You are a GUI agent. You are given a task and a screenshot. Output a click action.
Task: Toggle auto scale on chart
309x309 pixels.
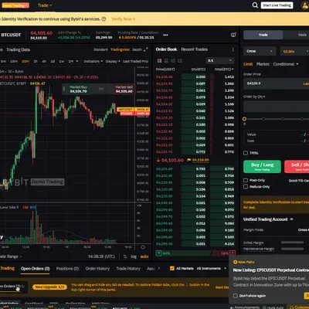coord(144,256)
